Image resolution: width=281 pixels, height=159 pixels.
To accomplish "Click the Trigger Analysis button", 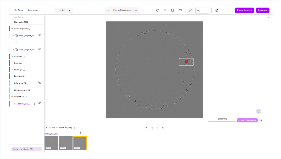I will click(x=244, y=10).
